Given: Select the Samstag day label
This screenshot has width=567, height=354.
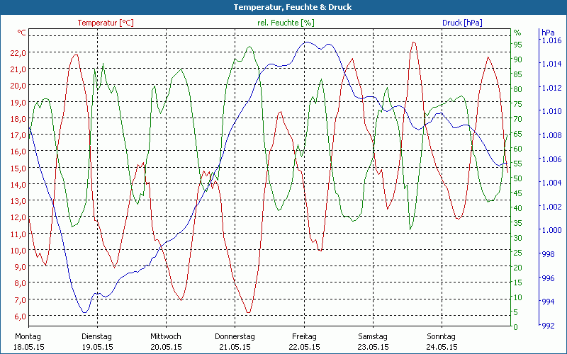Looking at the screenshot, I should (x=373, y=336).
